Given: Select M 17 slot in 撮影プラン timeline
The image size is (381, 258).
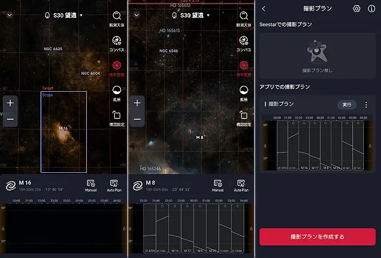Looking at the screenshot, I should (x=315, y=145).
